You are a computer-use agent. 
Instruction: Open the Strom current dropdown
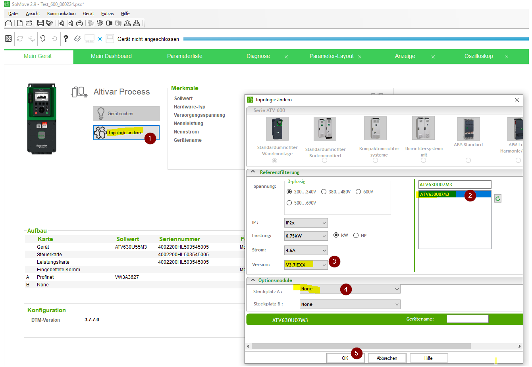click(x=306, y=250)
